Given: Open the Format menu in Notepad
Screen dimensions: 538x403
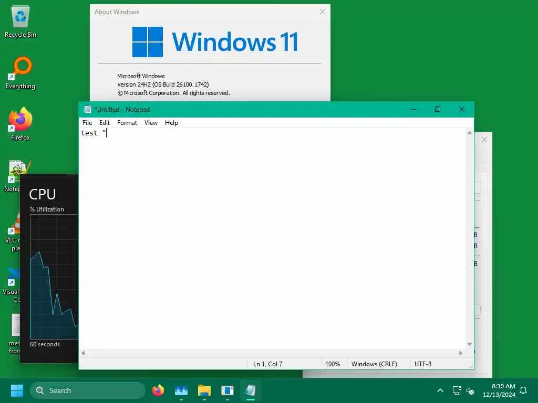Looking at the screenshot, I should (127, 123).
